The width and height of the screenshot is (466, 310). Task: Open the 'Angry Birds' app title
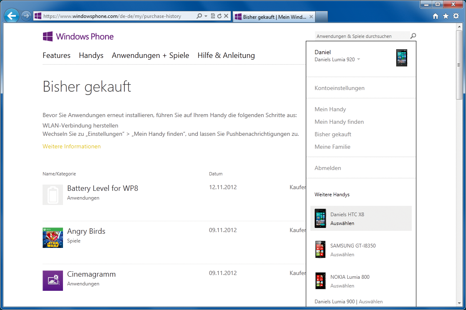coord(86,231)
